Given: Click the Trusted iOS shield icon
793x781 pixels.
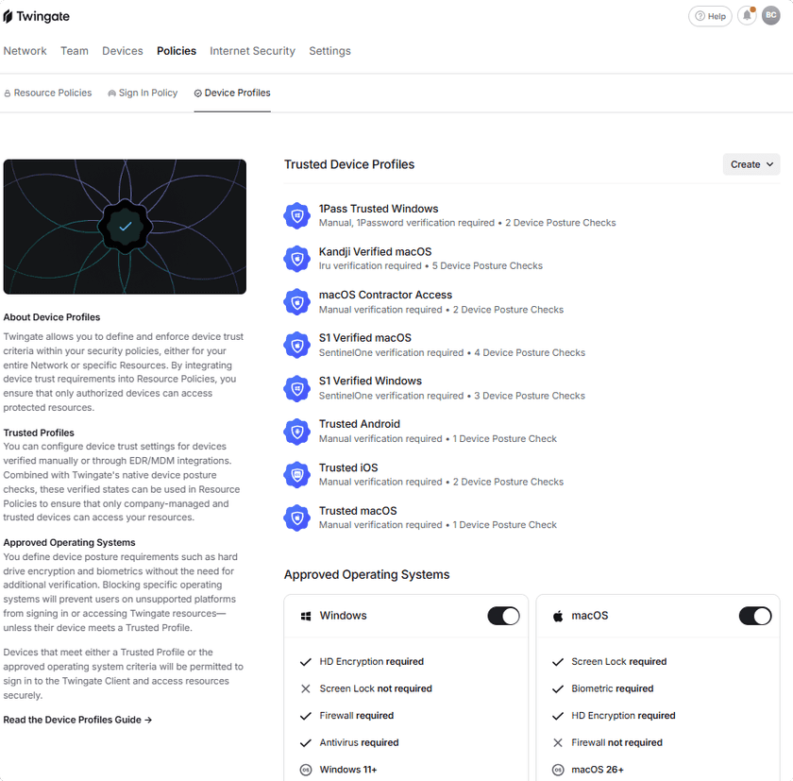Looking at the screenshot, I should coord(297,474).
